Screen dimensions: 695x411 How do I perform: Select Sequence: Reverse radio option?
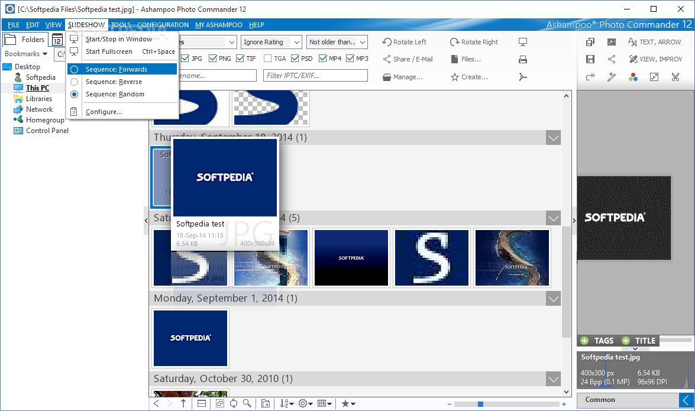[122, 82]
